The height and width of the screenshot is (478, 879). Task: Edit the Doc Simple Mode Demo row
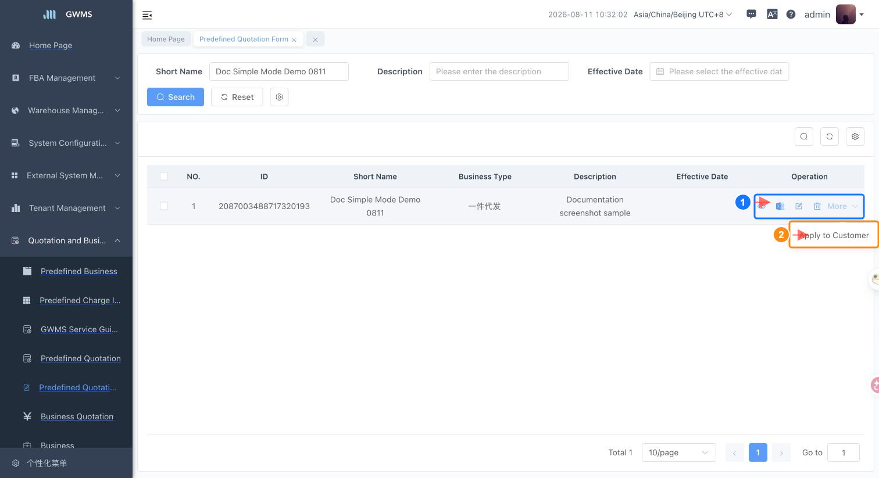tap(799, 206)
